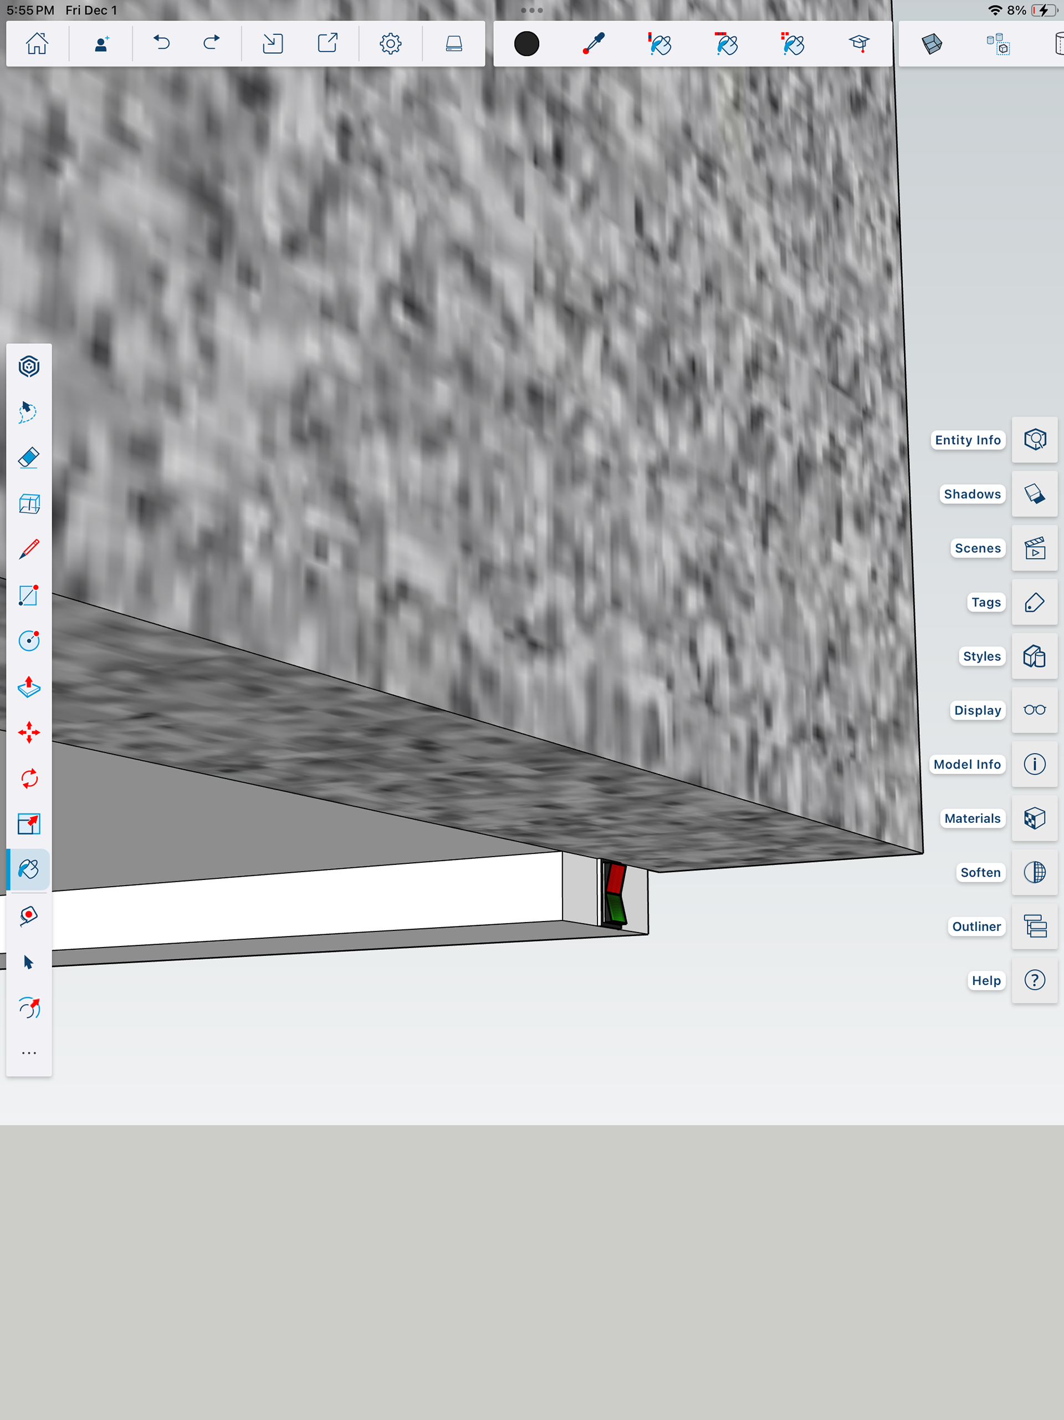Expand the more tools ellipsis
This screenshot has height=1420, width=1064.
point(29,1053)
